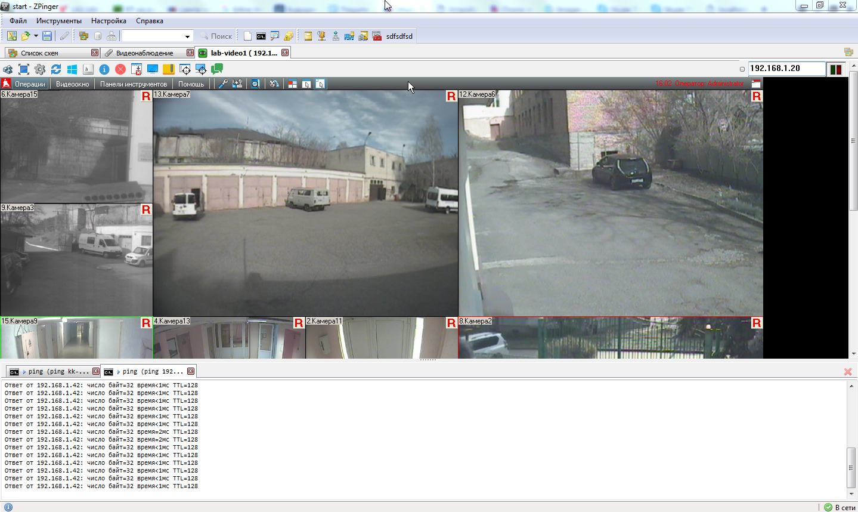Screen dimensions: 858x512
Task: Toggle the R record indicator on 12.Камера6
Action: [757, 96]
